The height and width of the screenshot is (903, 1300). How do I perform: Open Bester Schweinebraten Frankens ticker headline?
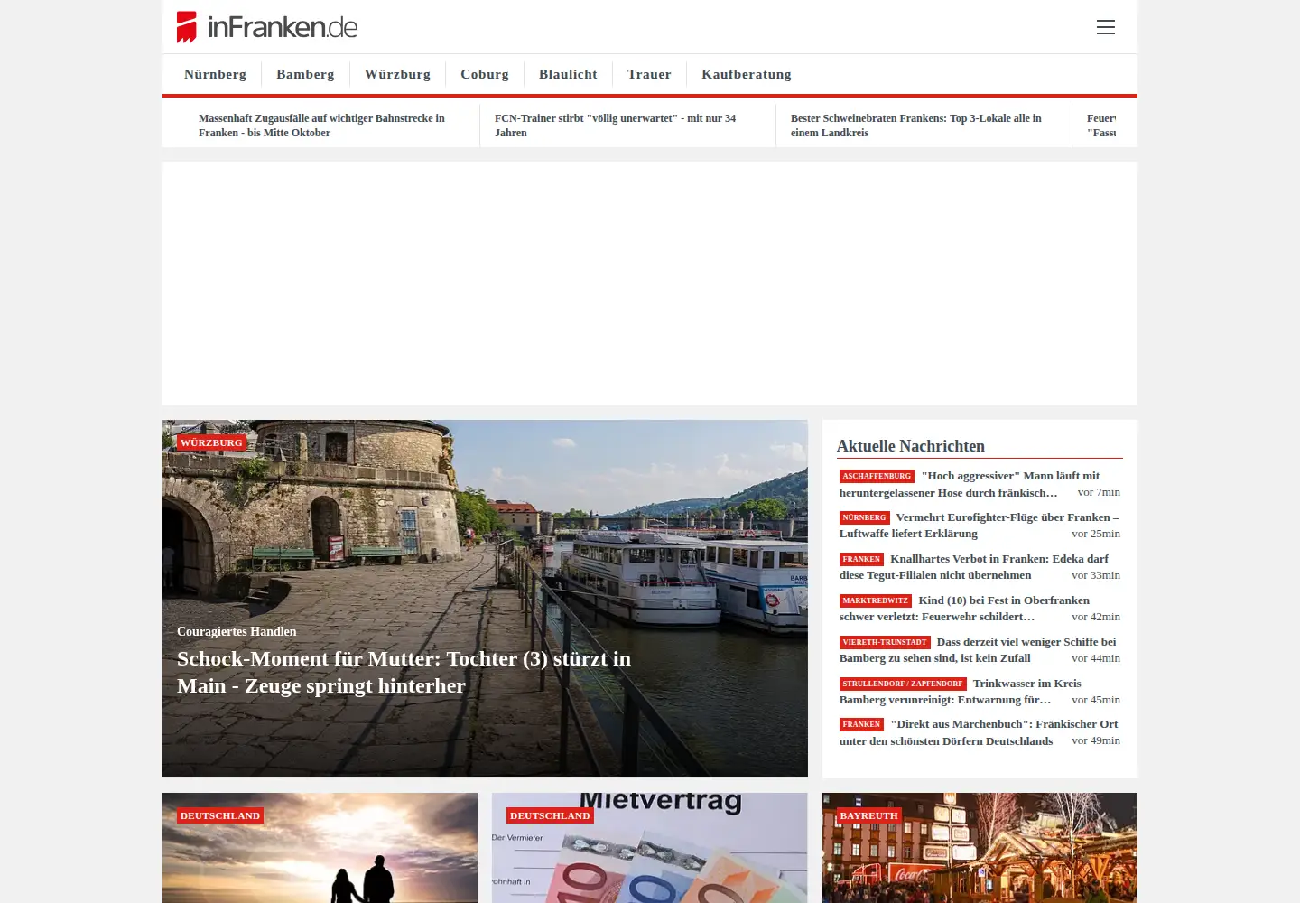(915, 126)
